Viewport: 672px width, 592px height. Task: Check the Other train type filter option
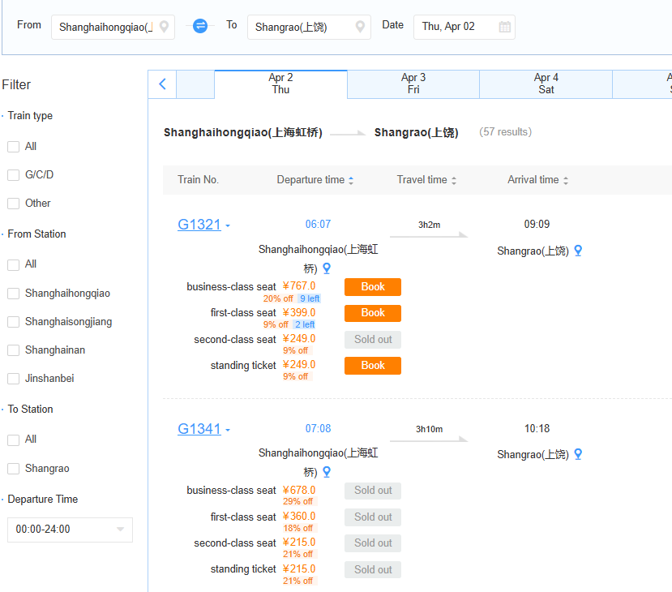point(13,203)
